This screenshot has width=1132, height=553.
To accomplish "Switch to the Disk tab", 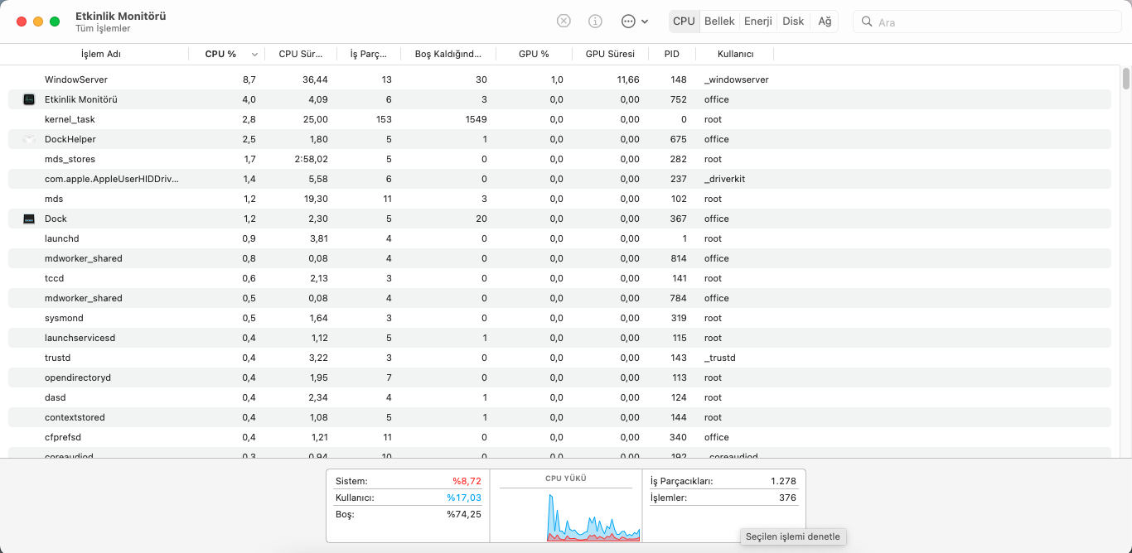I will pos(793,22).
